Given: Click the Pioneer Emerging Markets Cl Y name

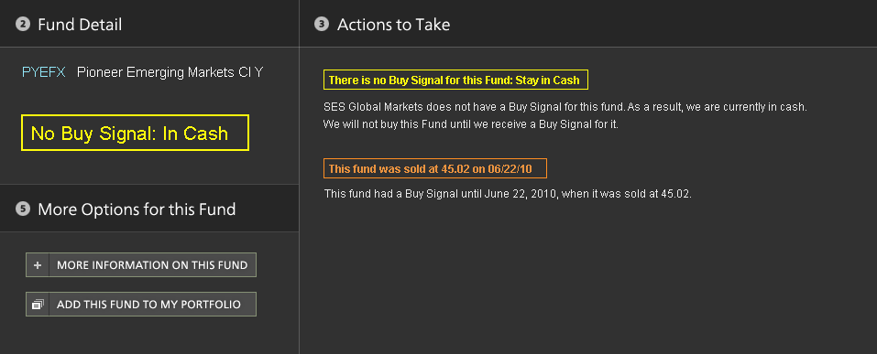Looking at the screenshot, I should pyautogui.click(x=170, y=72).
